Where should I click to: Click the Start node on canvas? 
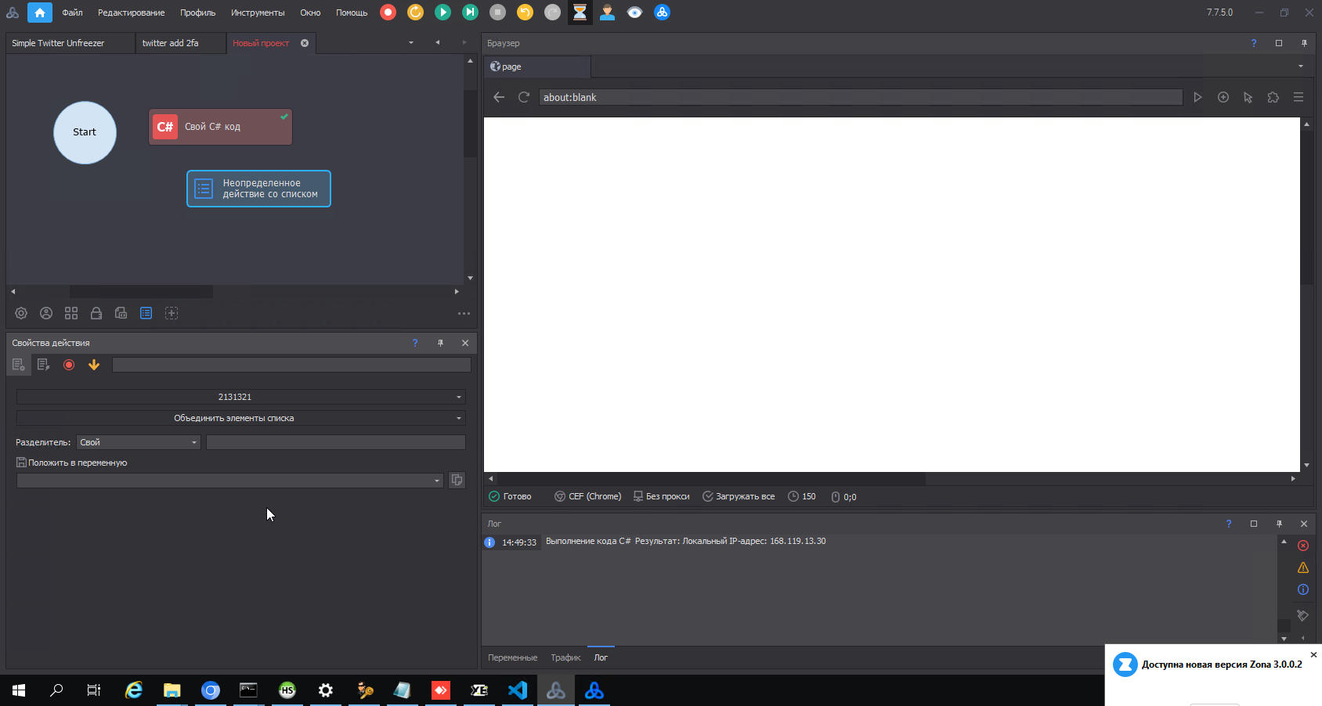point(85,132)
